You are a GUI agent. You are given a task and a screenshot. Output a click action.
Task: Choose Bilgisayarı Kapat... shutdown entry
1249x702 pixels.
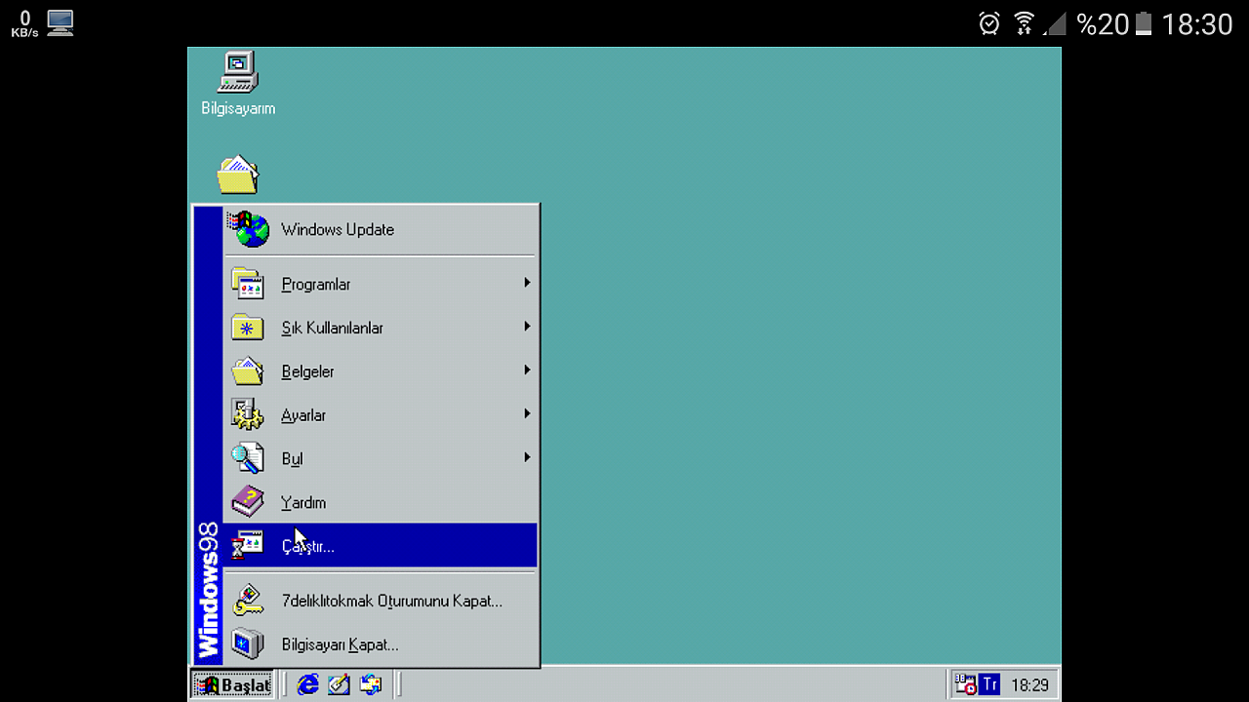381,644
